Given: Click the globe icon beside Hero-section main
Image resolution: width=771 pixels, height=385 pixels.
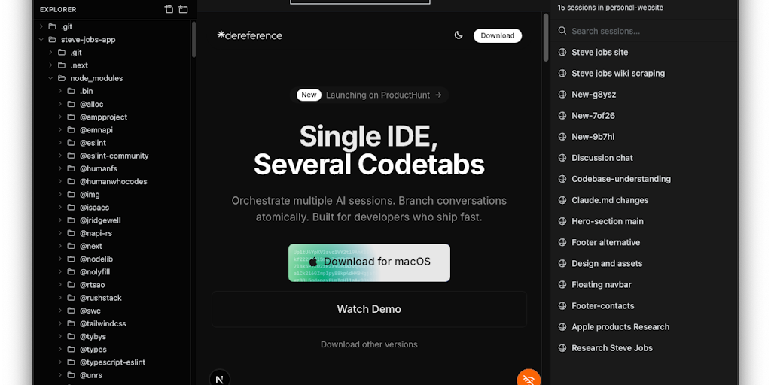Looking at the screenshot, I should [562, 221].
